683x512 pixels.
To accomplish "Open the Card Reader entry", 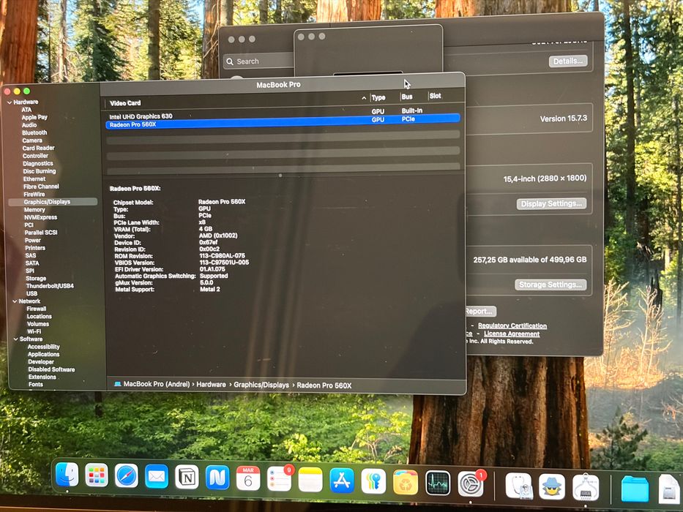I will coord(38,148).
